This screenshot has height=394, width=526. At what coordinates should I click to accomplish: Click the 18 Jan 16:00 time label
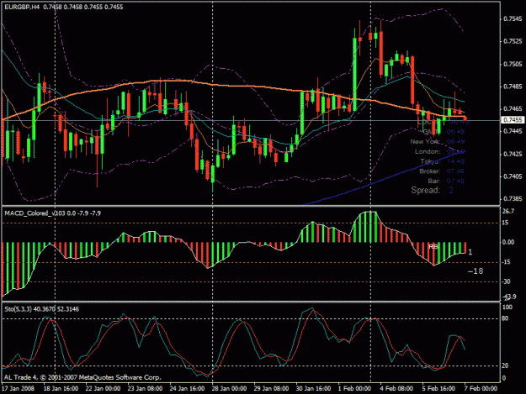click(61, 389)
